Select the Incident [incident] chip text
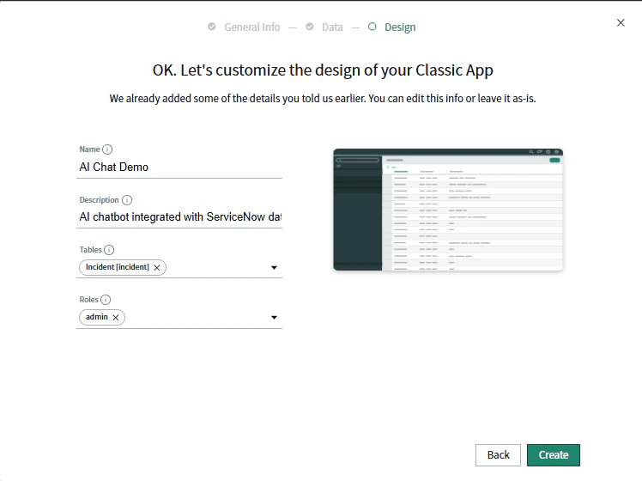Viewport: 642px width, 481px height. tap(118, 267)
